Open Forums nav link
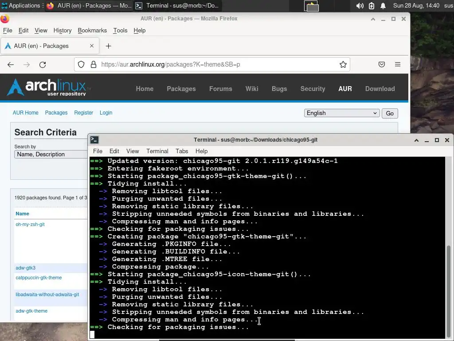Screen dimensions: 454x341 click(x=221, y=89)
